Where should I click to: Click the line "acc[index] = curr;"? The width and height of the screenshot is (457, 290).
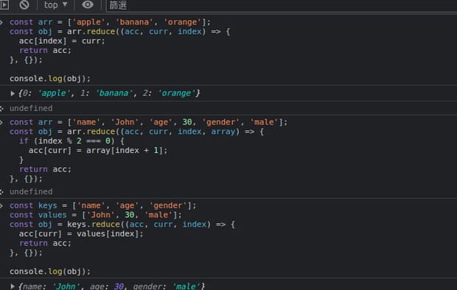point(62,41)
